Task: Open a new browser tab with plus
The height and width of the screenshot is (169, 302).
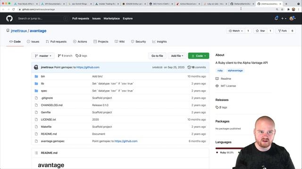Action: [286, 4]
